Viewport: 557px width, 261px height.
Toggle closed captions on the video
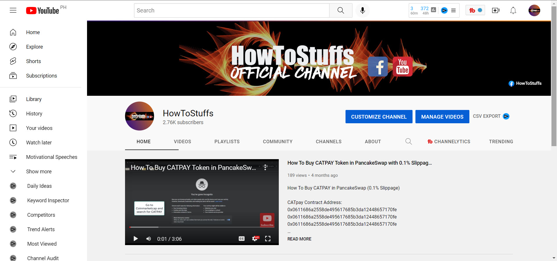pos(242,239)
